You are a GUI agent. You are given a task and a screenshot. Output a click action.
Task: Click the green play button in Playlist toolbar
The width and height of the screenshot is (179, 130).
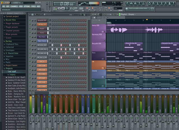pos(119,15)
